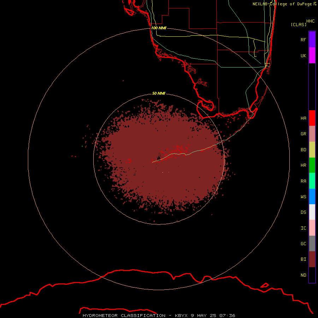Select the yellow BD color swatch
This screenshot has height=318, width=318.
tap(312, 150)
